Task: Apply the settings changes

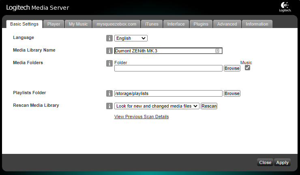Action: 282,162
